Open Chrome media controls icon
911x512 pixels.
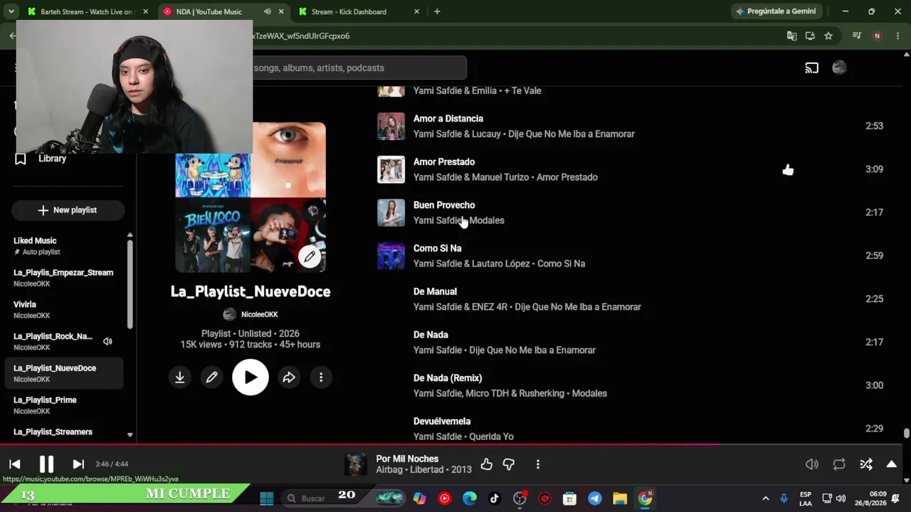857,36
